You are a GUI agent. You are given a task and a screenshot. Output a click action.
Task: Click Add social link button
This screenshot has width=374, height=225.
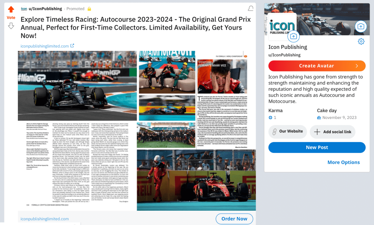coord(333,132)
